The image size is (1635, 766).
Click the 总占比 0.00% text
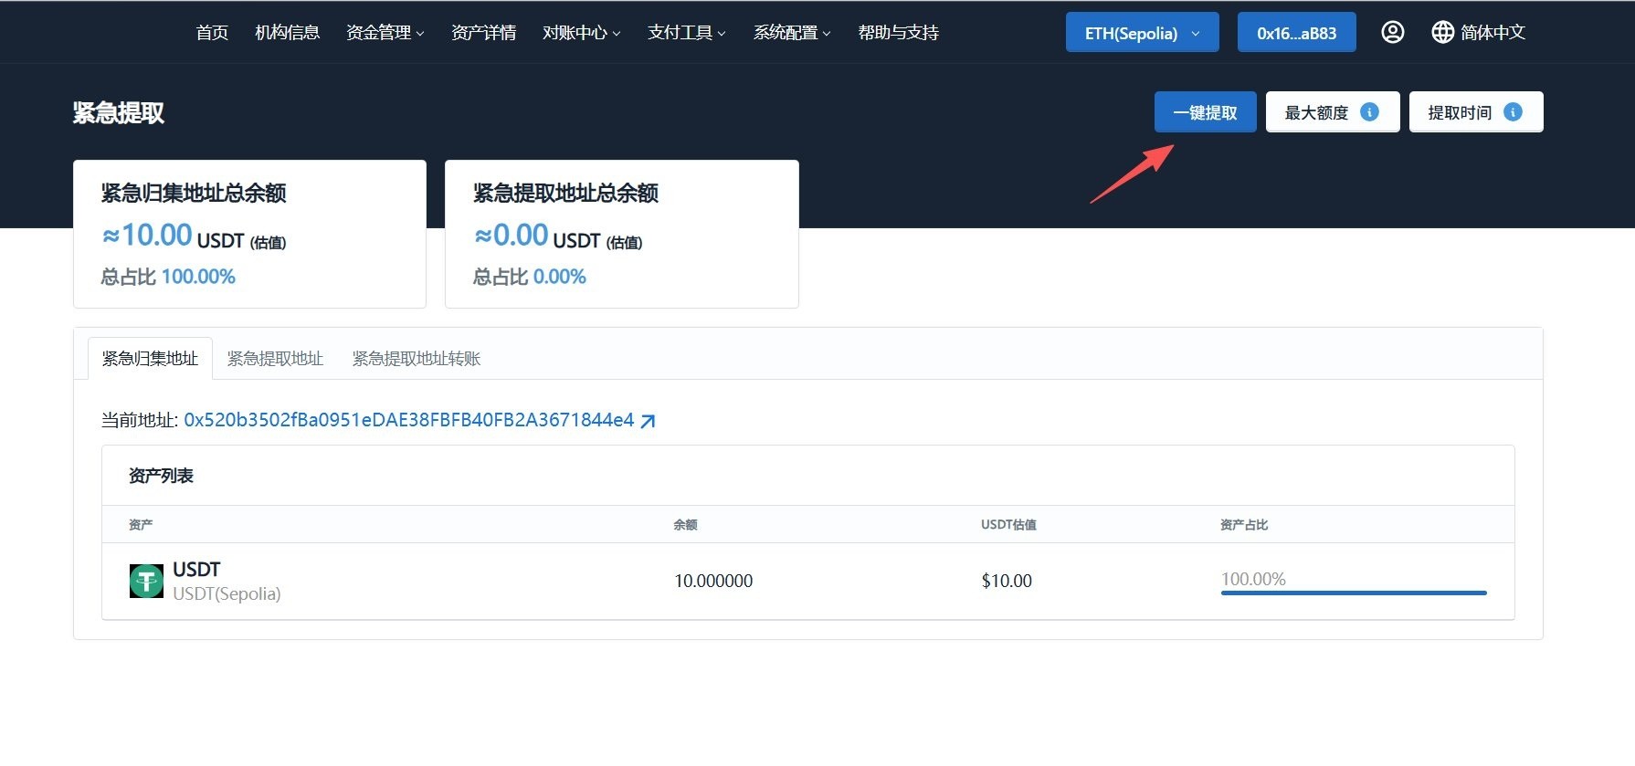pos(530,277)
